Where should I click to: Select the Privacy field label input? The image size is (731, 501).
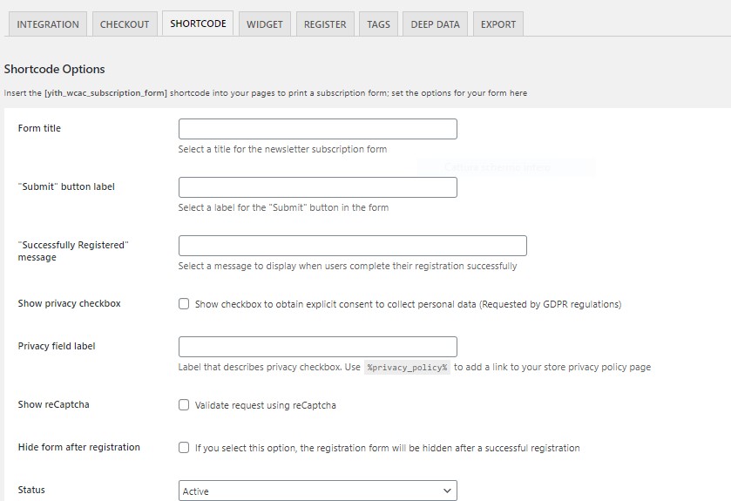(x=317, y=347)
